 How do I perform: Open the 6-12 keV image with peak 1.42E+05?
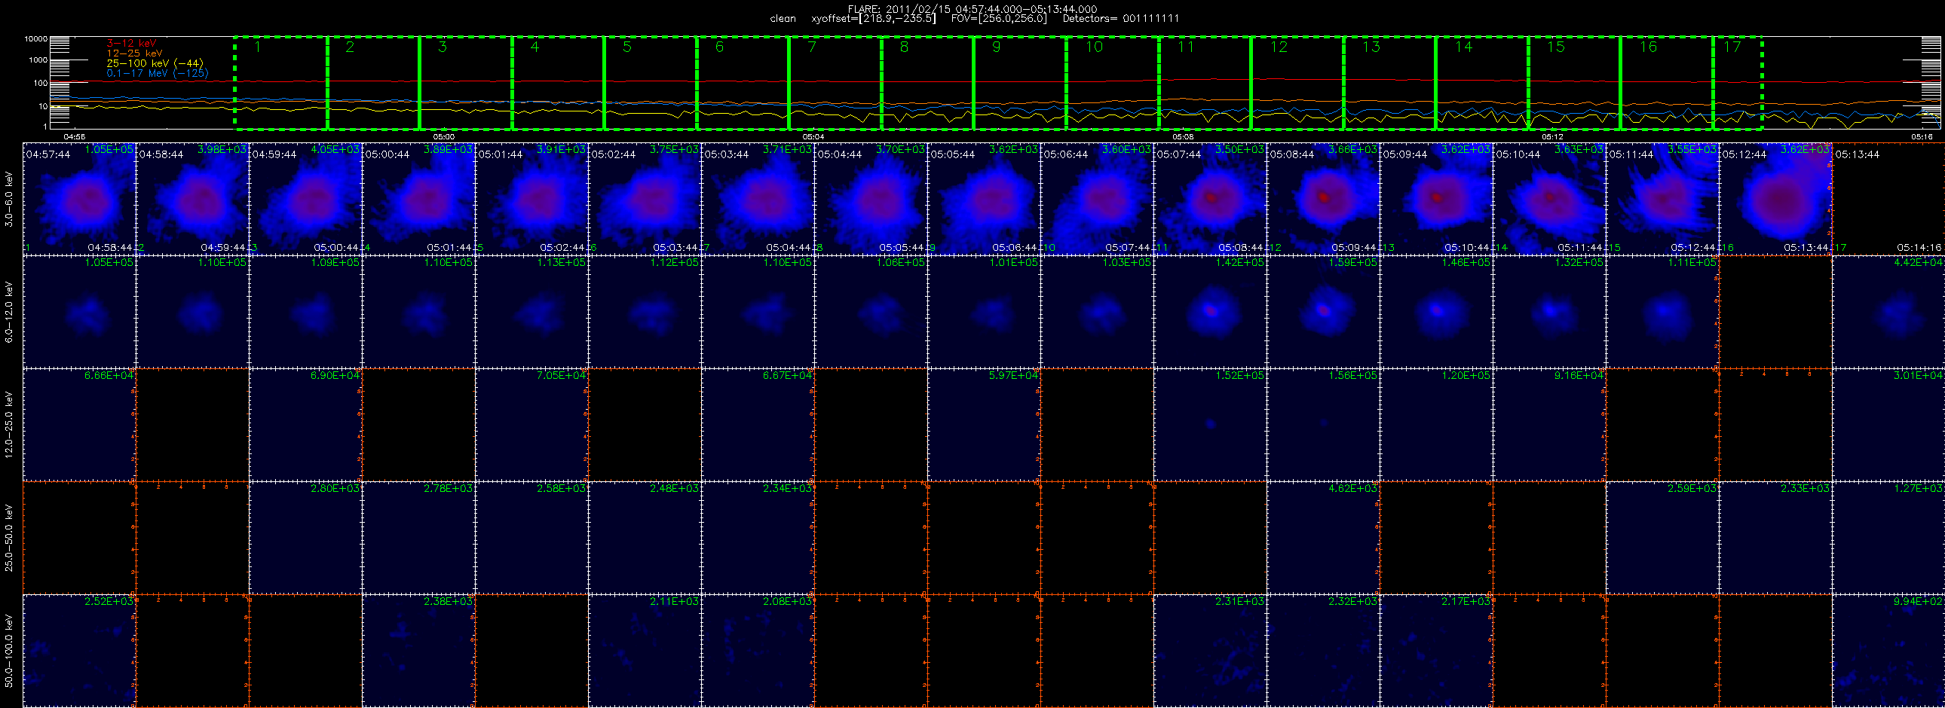1210,311
